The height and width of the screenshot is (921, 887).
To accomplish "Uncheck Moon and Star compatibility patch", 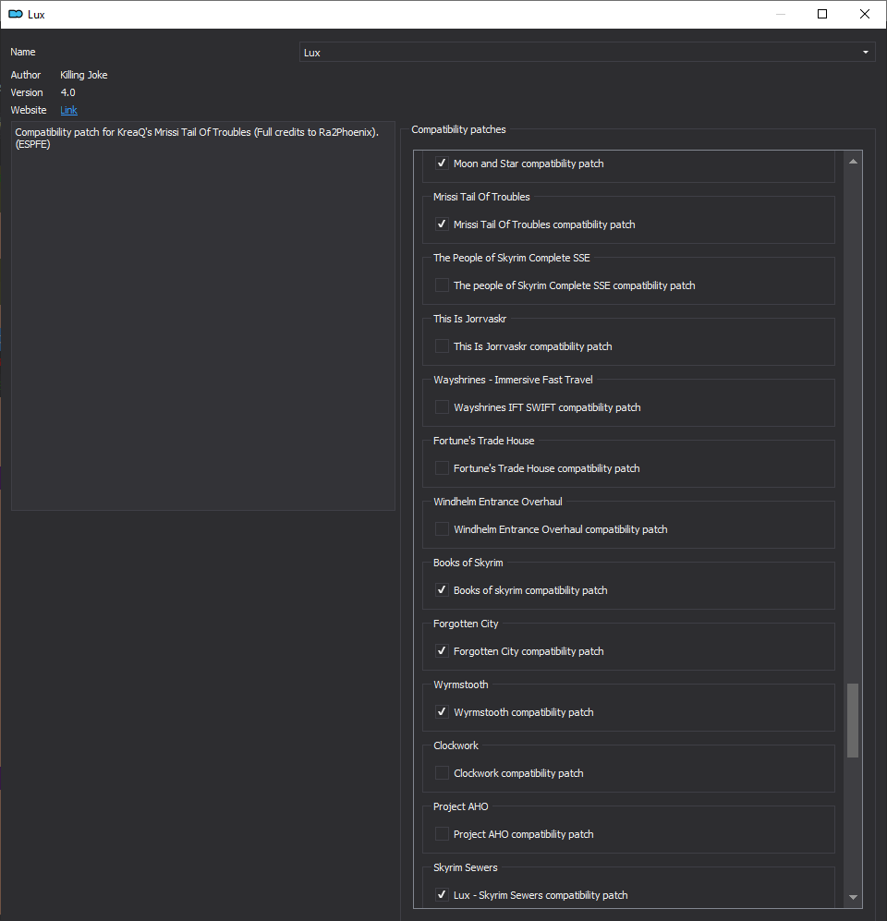I will pos(443,164).
